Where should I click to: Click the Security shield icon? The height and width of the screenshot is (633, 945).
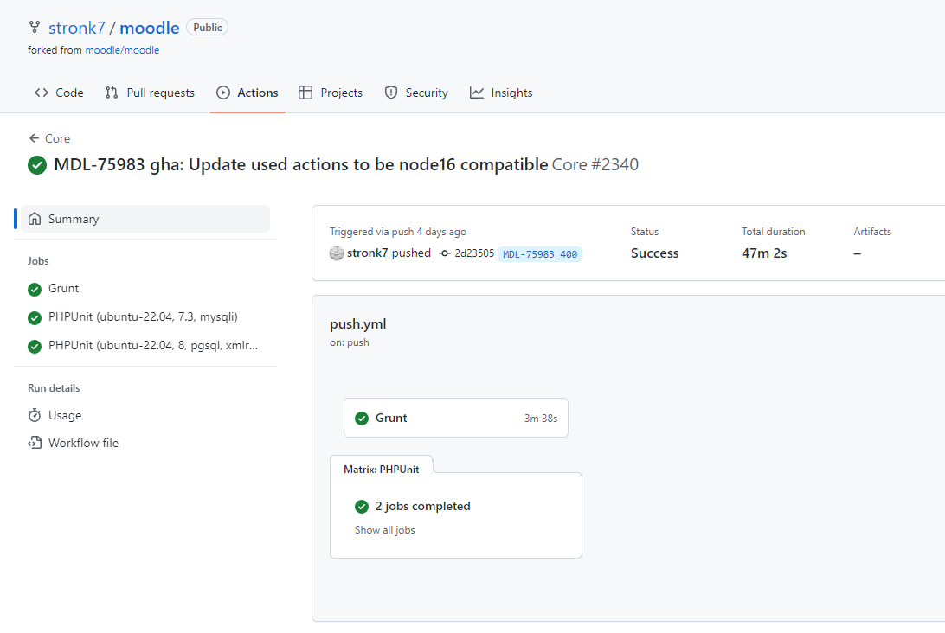coord(391,93)
